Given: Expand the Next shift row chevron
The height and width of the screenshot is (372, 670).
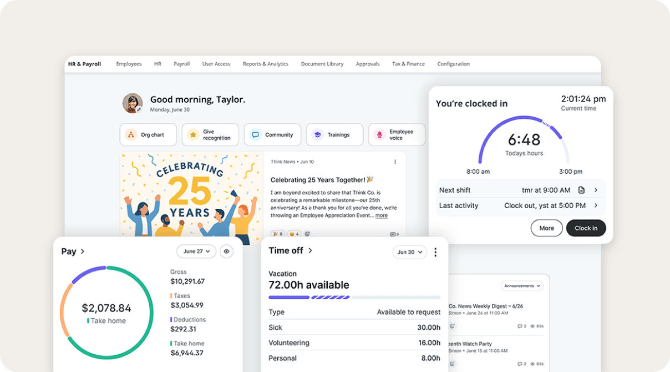Looking at the screenshot, I should tap(596, 190).
